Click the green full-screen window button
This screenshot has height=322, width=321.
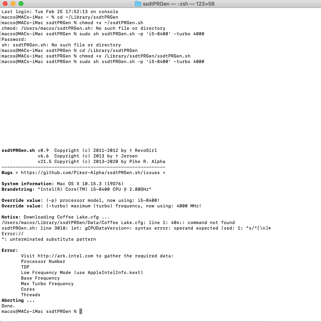(21, 4)
